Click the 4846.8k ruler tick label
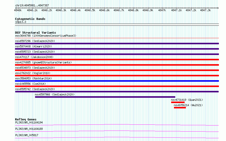Image resolution: width=226 pixels, height=141 pixels. click(133, 10)
